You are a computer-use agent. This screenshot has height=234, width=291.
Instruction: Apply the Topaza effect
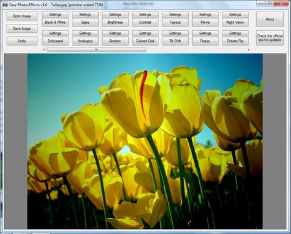(175, 23)
